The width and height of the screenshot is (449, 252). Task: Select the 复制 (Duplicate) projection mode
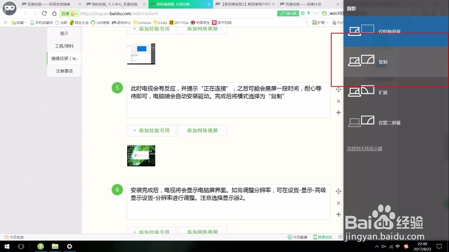[396, 62]
